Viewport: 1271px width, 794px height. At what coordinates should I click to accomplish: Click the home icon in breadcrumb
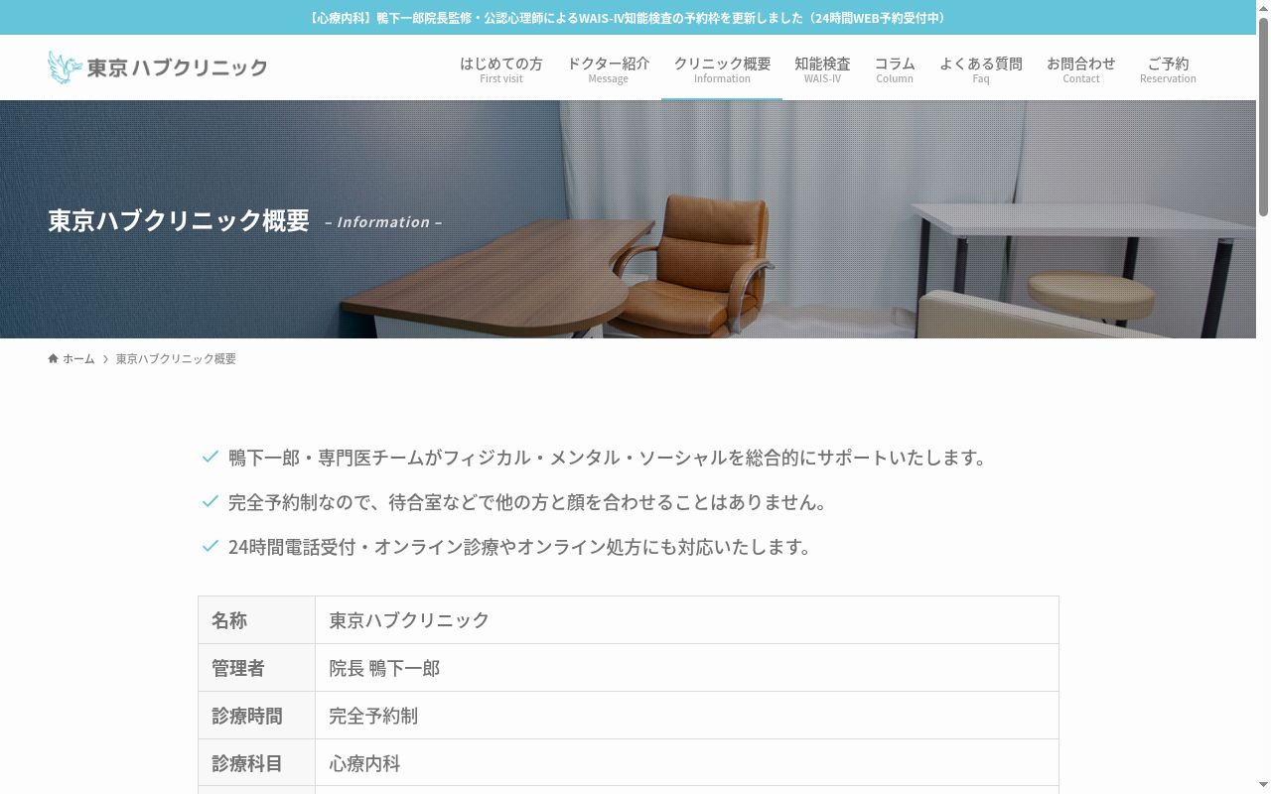(53, 358)
